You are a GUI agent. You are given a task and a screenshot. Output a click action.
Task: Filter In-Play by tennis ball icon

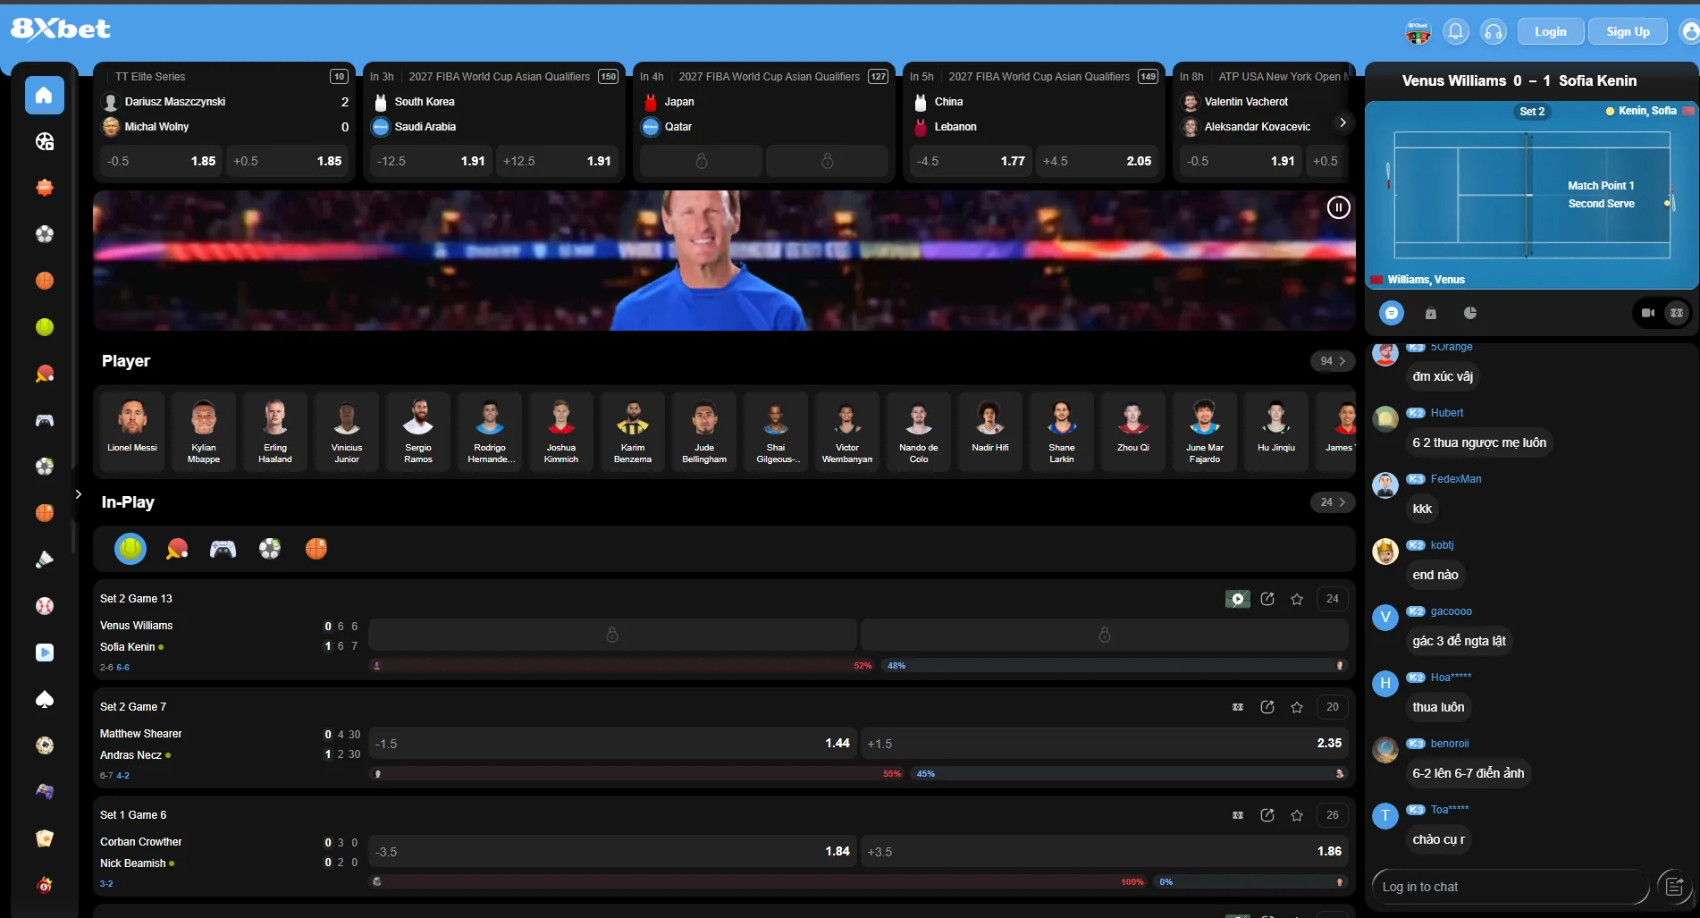click(x=130, y=548)
